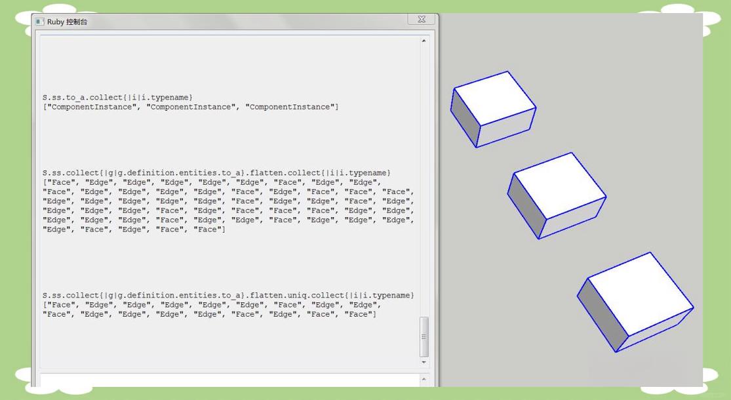This screenshot has width=731, height=400.
Task: Close the Ruby 控制台 window
Action: point(422,19)
